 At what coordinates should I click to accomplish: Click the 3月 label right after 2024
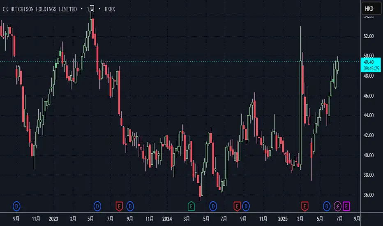coord(187,219)
